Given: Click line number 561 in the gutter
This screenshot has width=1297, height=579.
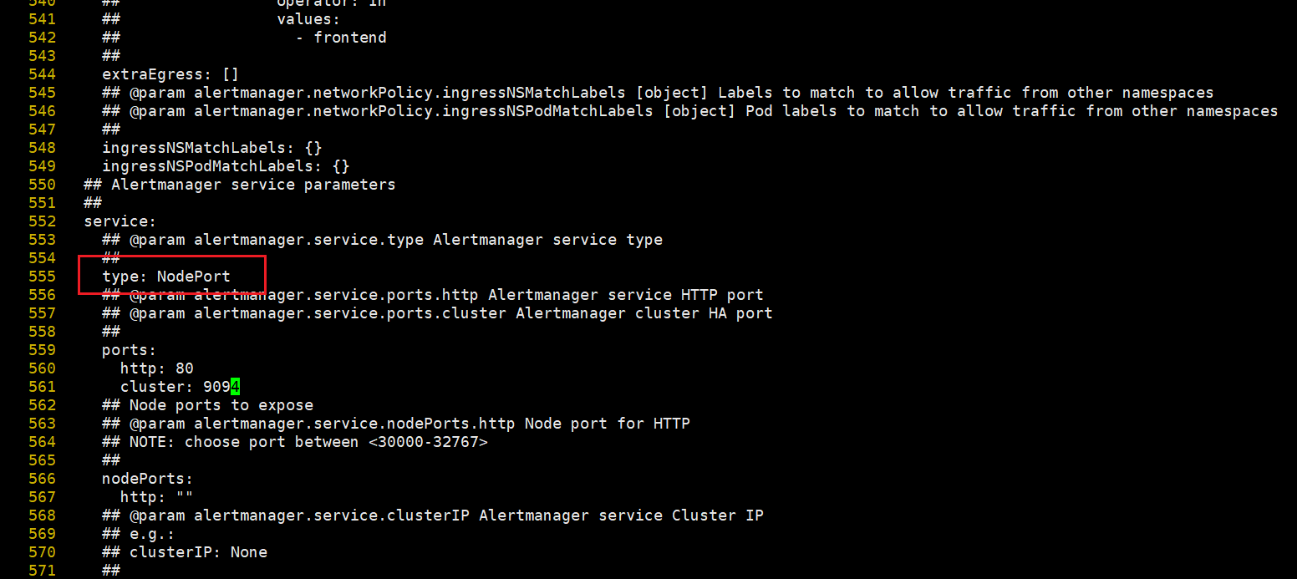Looking at the screenshot, I should pos(42,387).
